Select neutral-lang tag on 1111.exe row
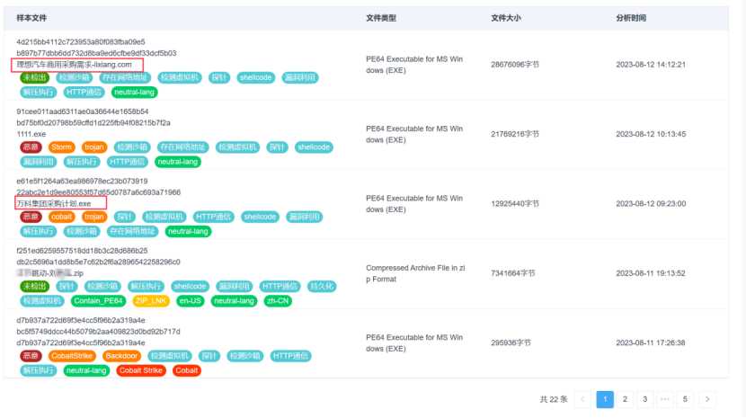The image size is (746, 418). (x=178, y=162)
